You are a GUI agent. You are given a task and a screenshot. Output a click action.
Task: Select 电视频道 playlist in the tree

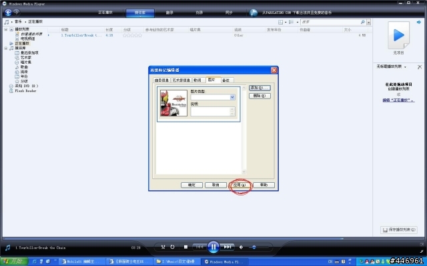pos(28,39)
